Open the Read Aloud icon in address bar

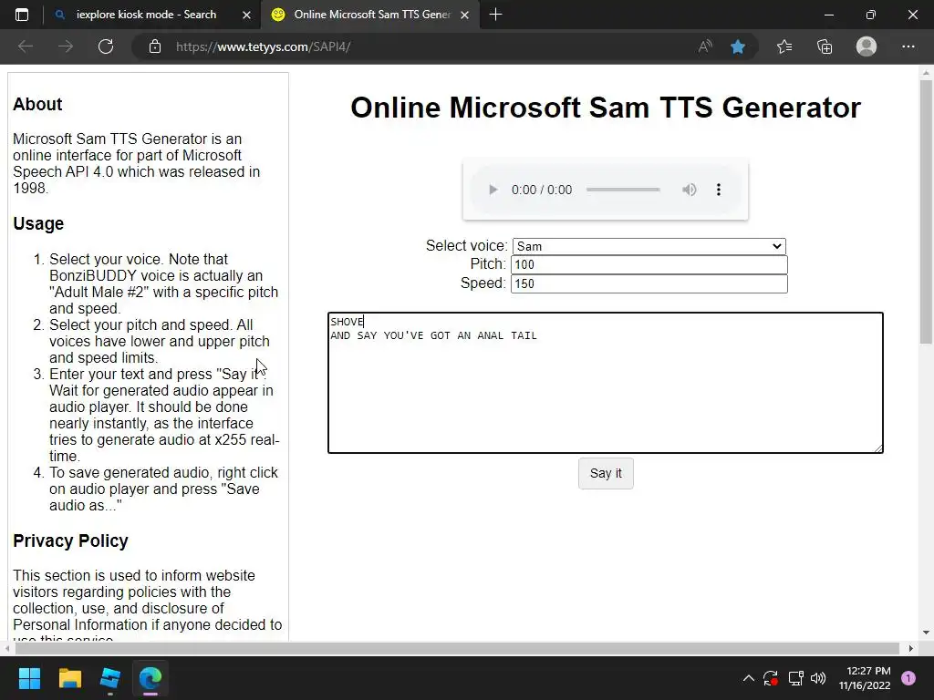pyautogui.click(x=705, y=46)
